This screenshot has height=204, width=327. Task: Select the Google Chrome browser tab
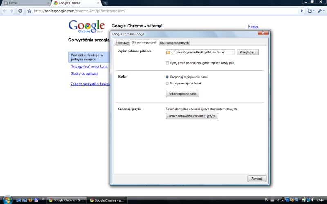pyautogui.click(x=77, y=3)
